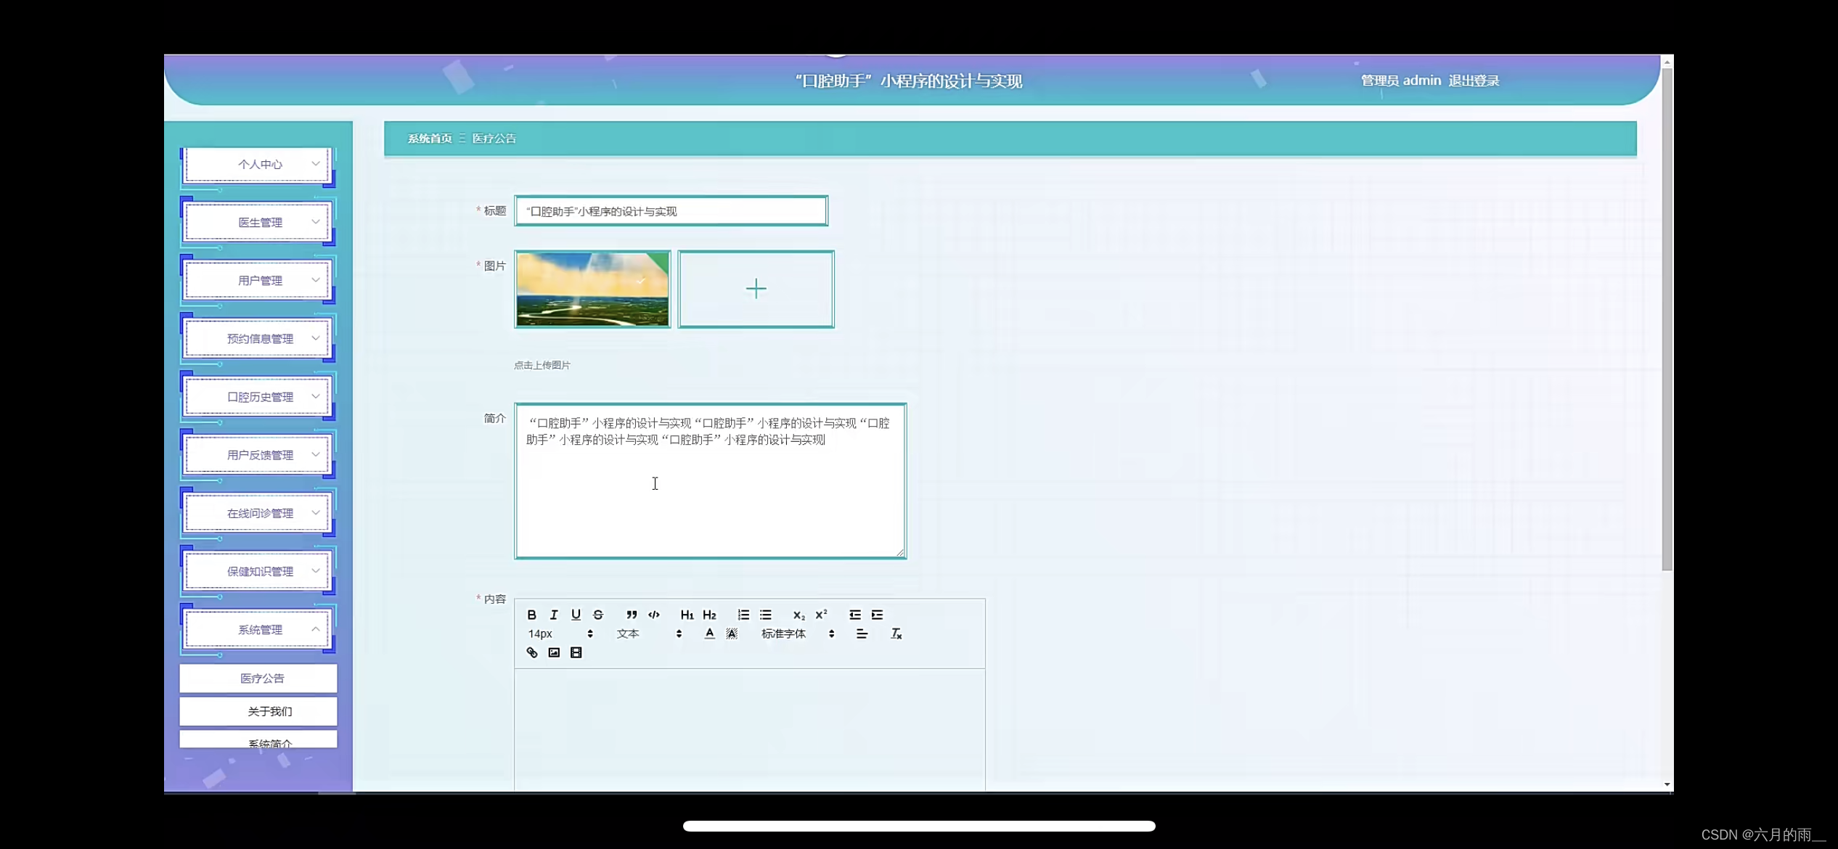Expand the 用户管理 sidebar menu
1838x849 pixels.
(x=258, y=280)
